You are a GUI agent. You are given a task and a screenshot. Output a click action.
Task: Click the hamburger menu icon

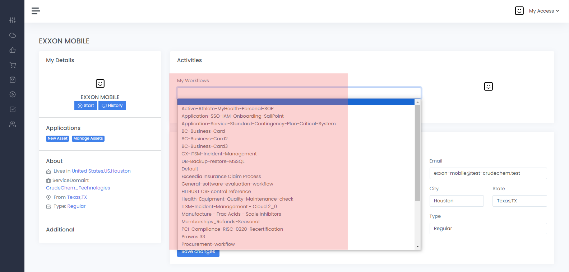[x=36, y=11]
